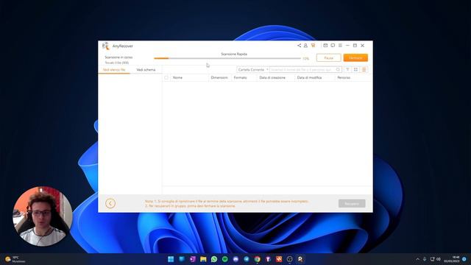
Task: Open Google Chrome from taskbar
Action: [258, 259]
